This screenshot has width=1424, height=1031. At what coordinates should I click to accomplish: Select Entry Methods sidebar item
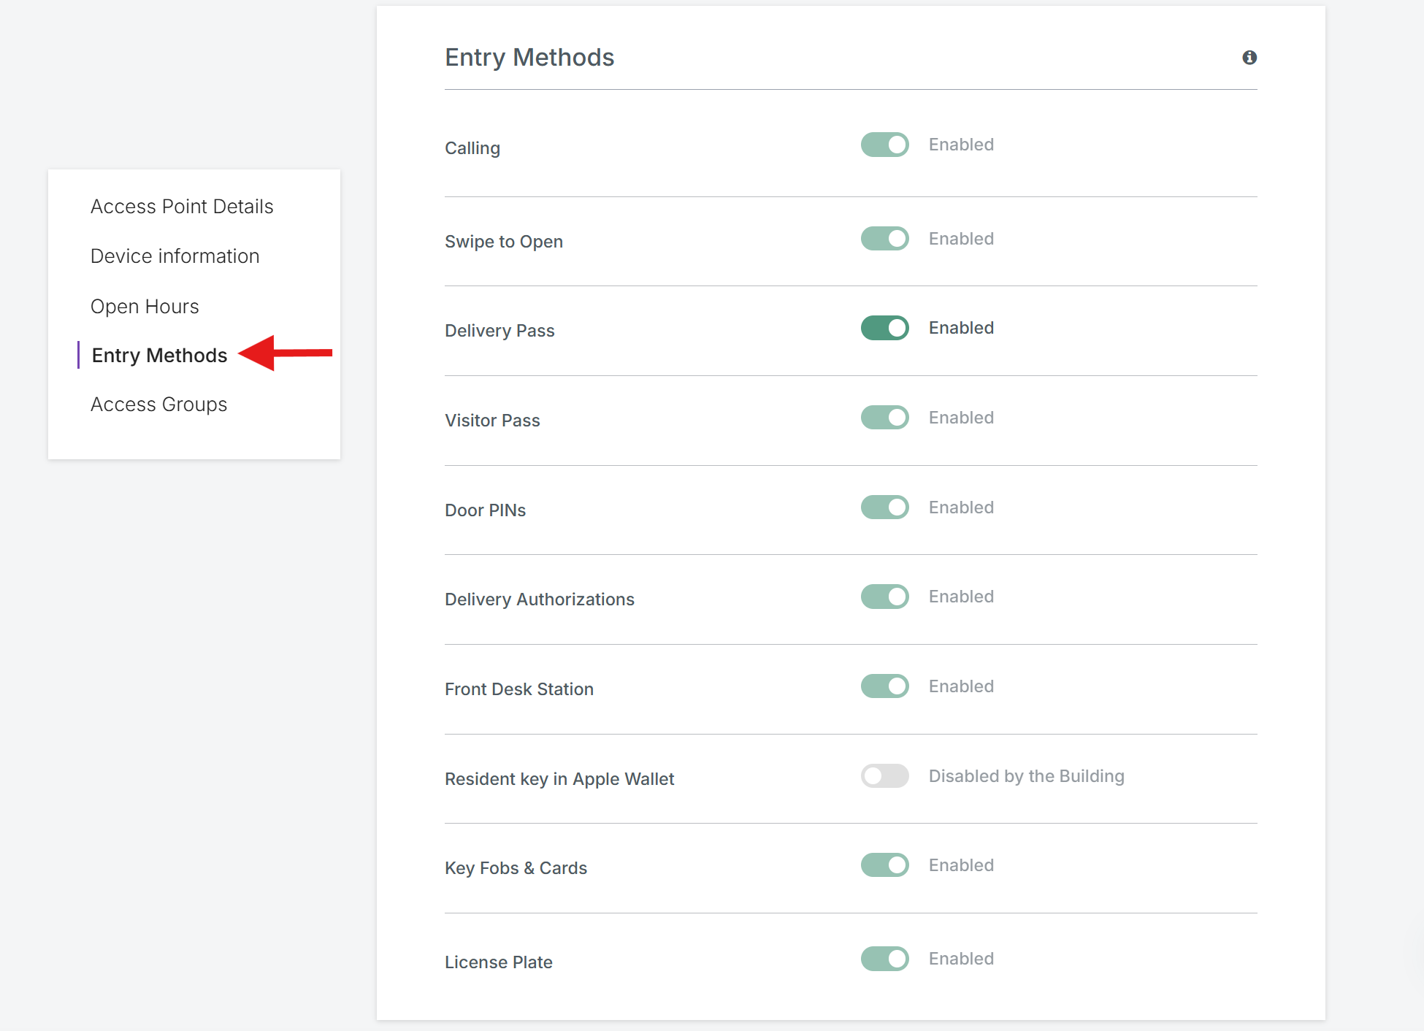click(159, 356)
